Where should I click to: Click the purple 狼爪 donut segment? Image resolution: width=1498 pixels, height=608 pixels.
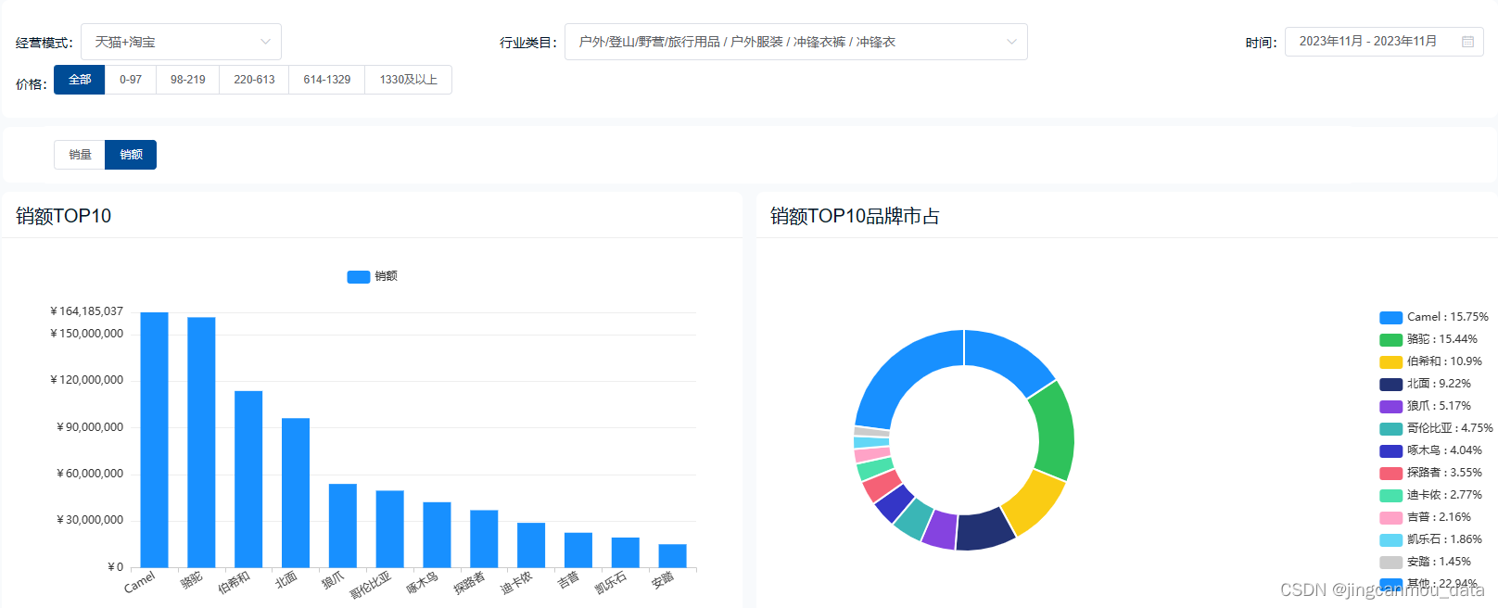tap(940, 529)
